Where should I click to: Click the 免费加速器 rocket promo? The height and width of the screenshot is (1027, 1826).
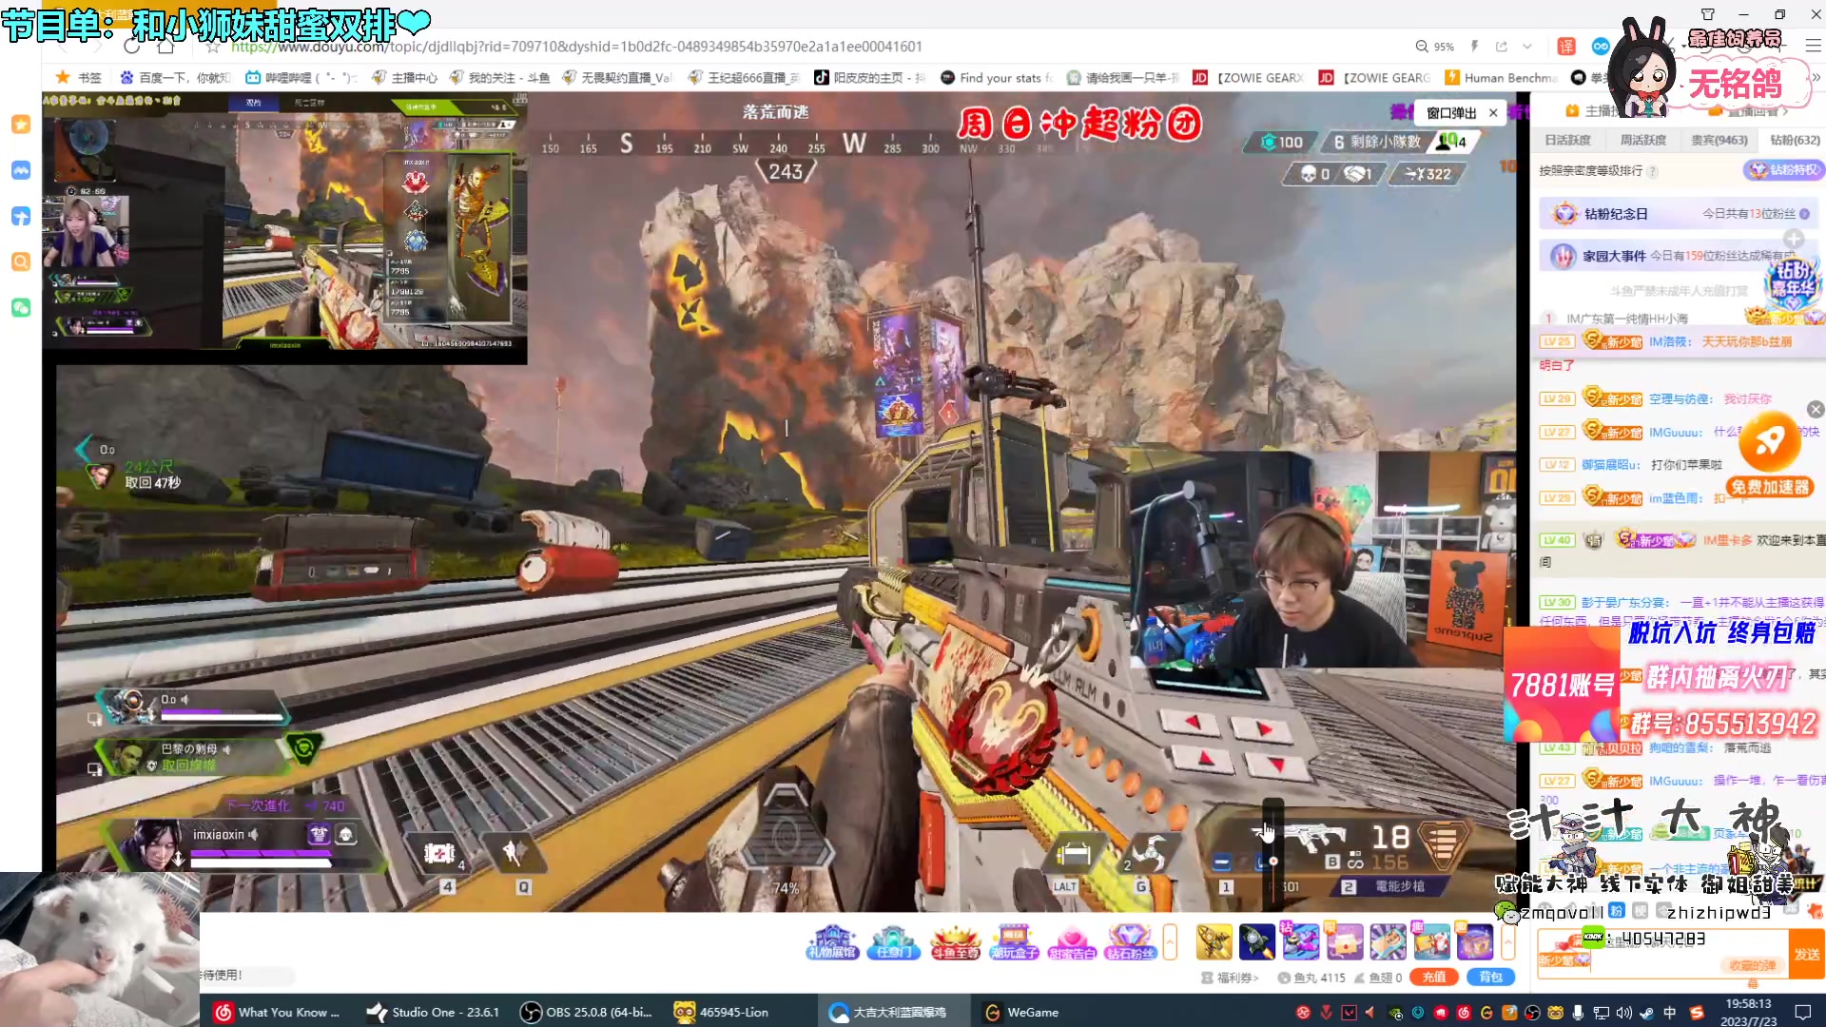click(1770, 455)
